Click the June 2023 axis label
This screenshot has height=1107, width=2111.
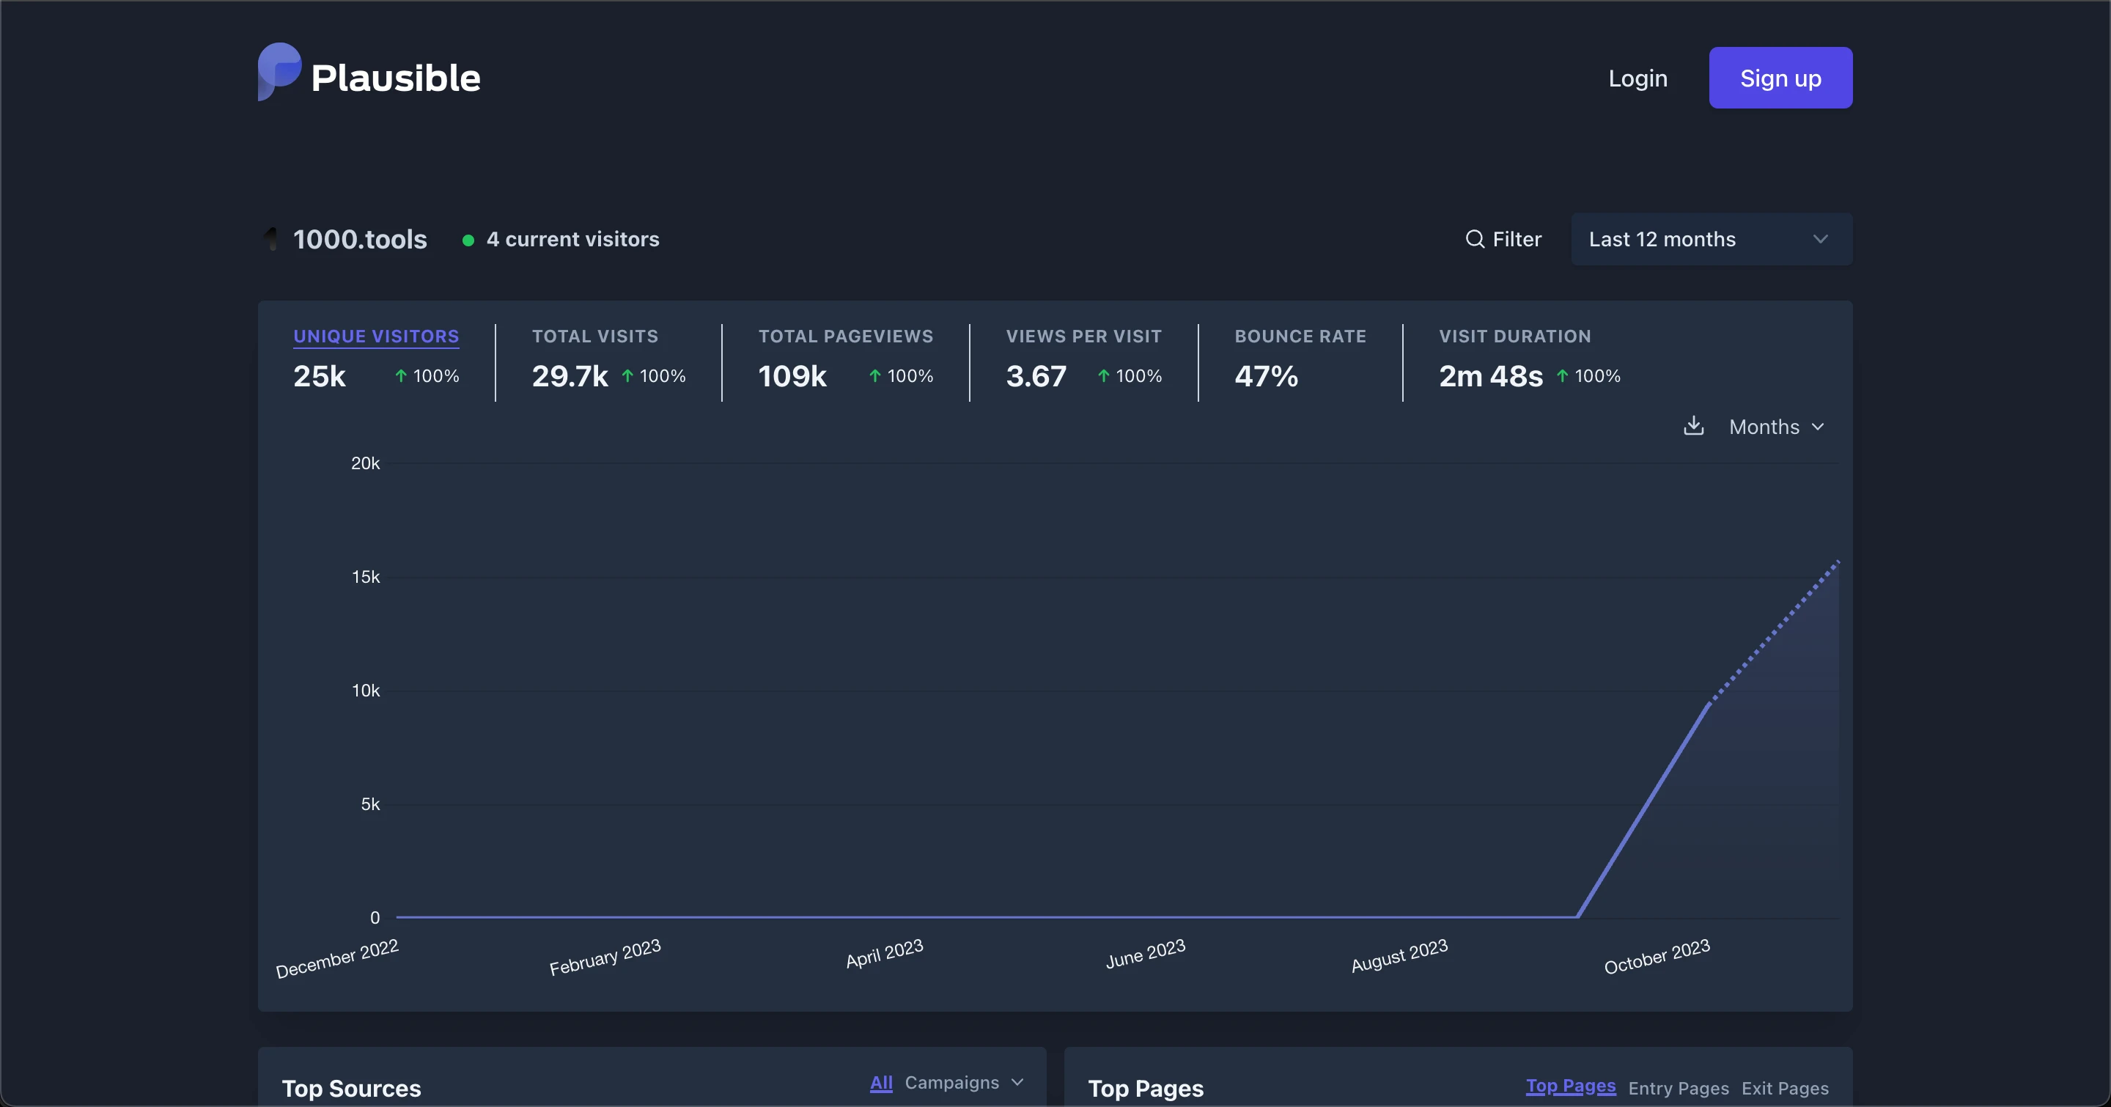coord(1146,954)
